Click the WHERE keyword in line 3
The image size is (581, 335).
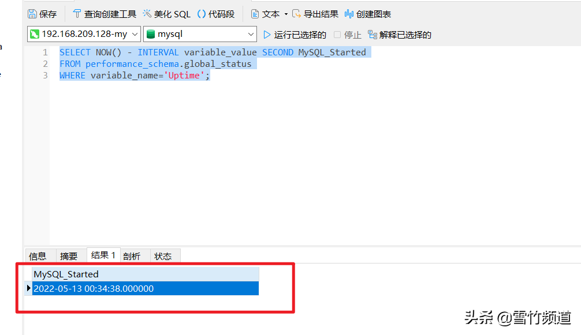(72, 75)
